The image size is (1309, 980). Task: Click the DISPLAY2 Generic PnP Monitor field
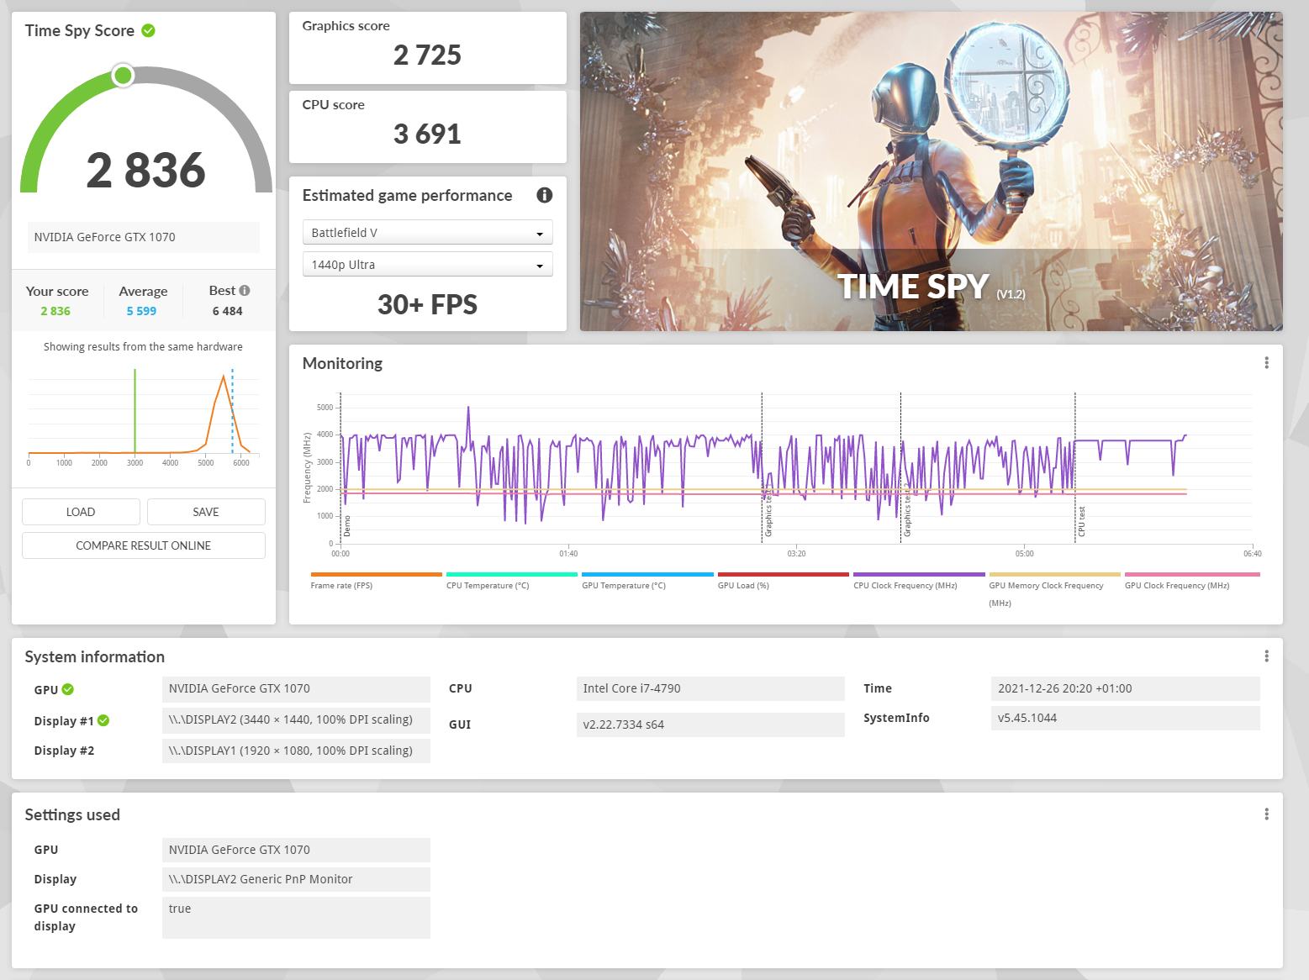click(296, 879)
